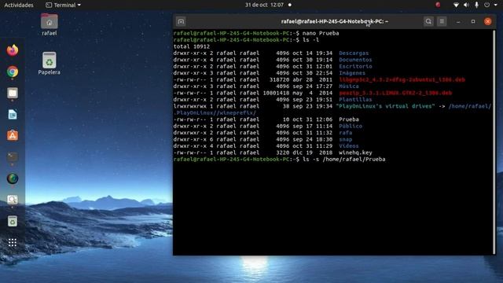Click file size 318720 in the listing

[279, 80]
